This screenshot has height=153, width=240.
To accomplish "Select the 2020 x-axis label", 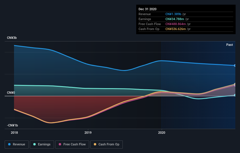I will (162, 133).
